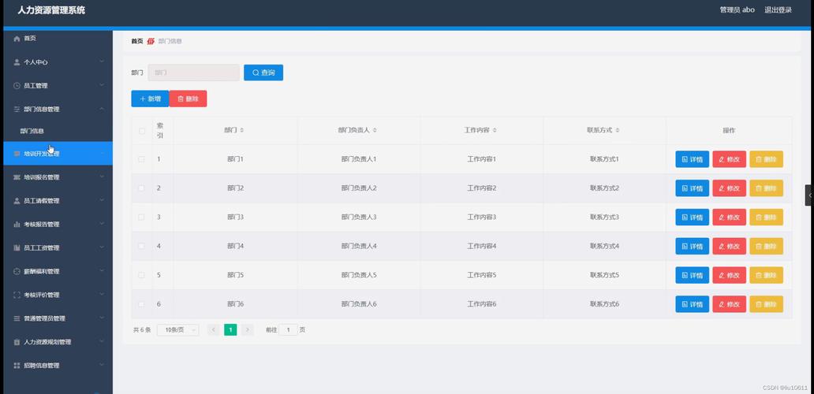Sort by the 部门负责人 column arrows
This screenshot has width=814, height=394.
pyautogui.click(x=375, y=130)
